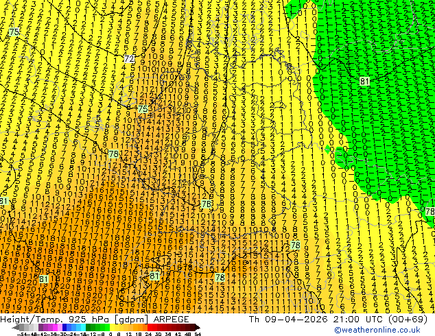The height and width of the screenshot is (336, 435).
Task: Click the '81' contour label in the green region
Action: (364, 81)
